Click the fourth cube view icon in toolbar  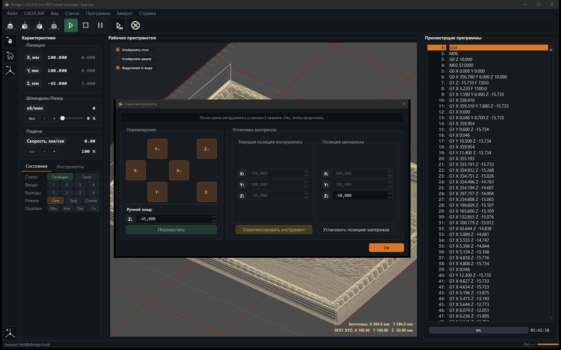pyautogui.click(x=54, y=26)
